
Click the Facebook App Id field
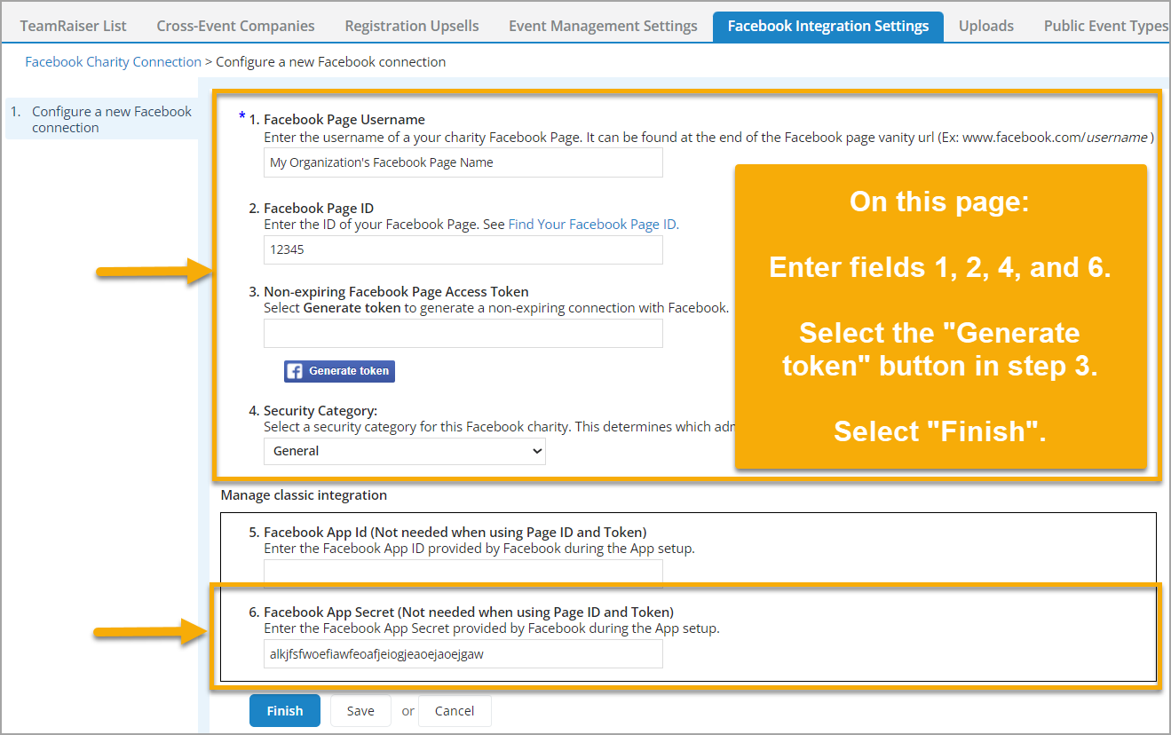[463, 572]
